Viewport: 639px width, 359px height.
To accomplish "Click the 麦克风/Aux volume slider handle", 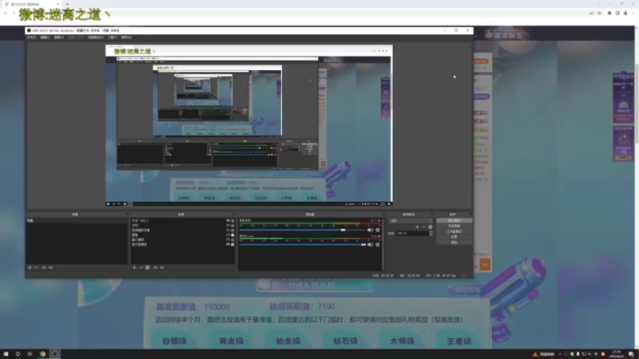I will click(x=363, y=245).
